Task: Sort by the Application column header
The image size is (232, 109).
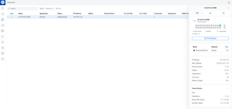Action: coord(44,14)
